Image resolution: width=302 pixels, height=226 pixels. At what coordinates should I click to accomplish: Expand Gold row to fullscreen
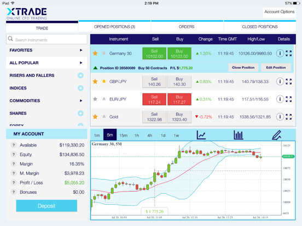coord(288,117)
